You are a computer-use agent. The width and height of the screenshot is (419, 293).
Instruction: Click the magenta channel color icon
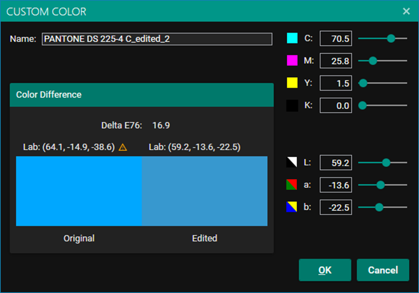pyautogui.click(x=292, y=61)
